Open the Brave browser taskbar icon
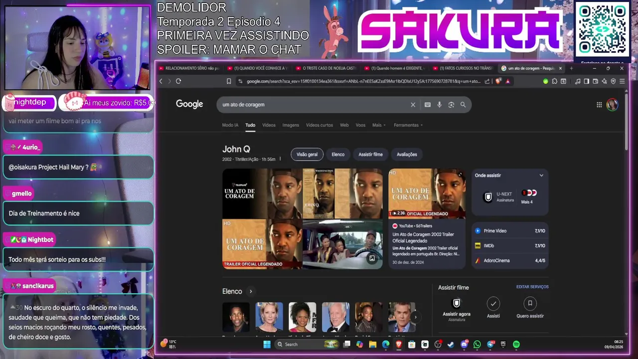The width and height of the screenshot is (638, 359). click(x=399, y=344)
